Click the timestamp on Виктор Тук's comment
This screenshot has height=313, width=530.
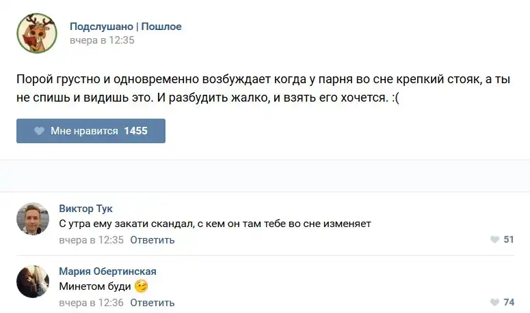click(91, 240)
